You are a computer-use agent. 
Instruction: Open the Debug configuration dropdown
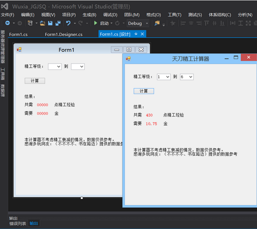[x=138, y=23]
